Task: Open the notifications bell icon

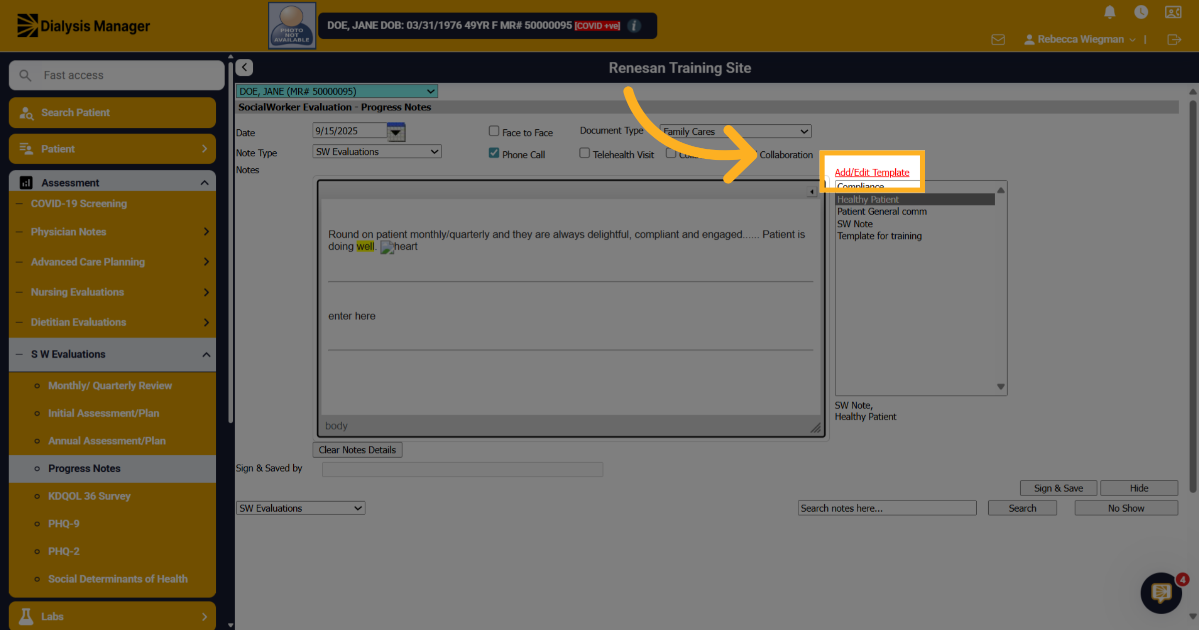Action: (1110, 12)
